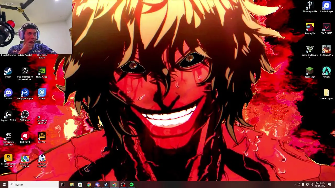This screenshot has width=335, height=188.
Task: Open the TLauncher desktop shortcut
Action: (310, 72)
